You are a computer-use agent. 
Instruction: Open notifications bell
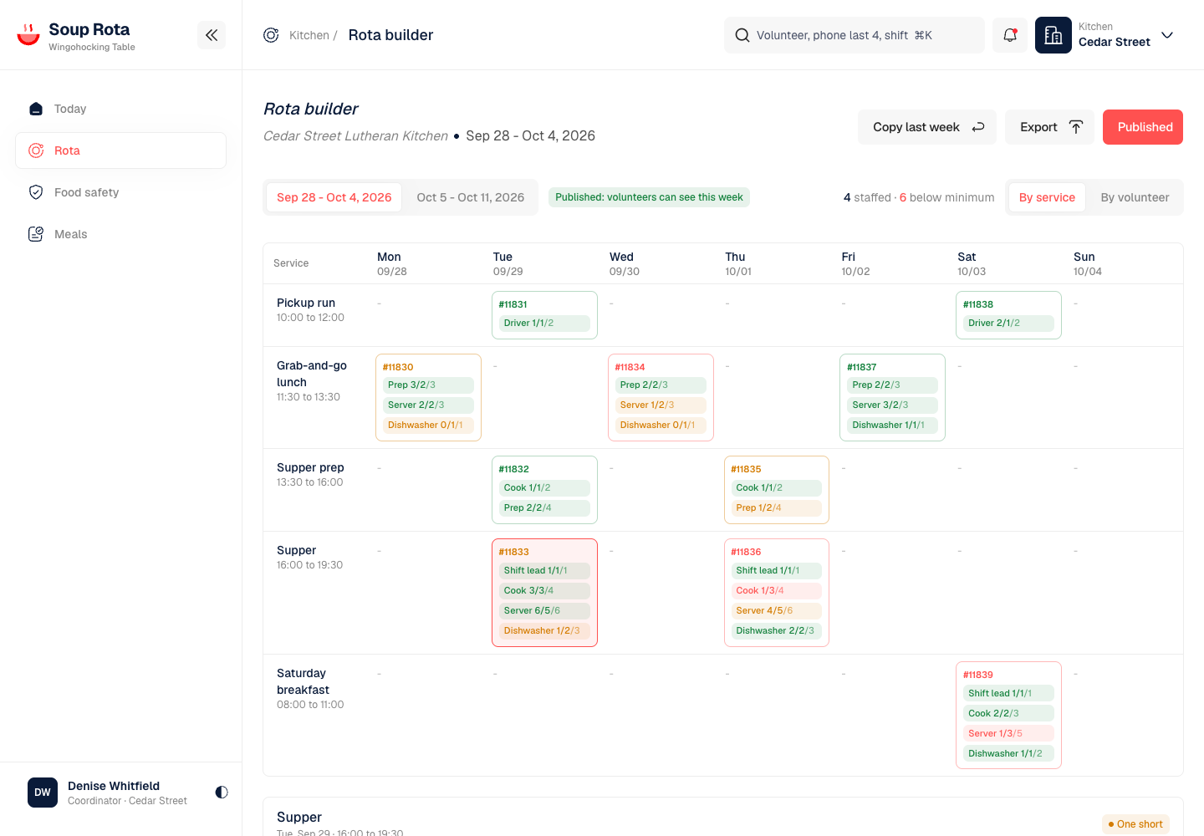pos(1010,35)
